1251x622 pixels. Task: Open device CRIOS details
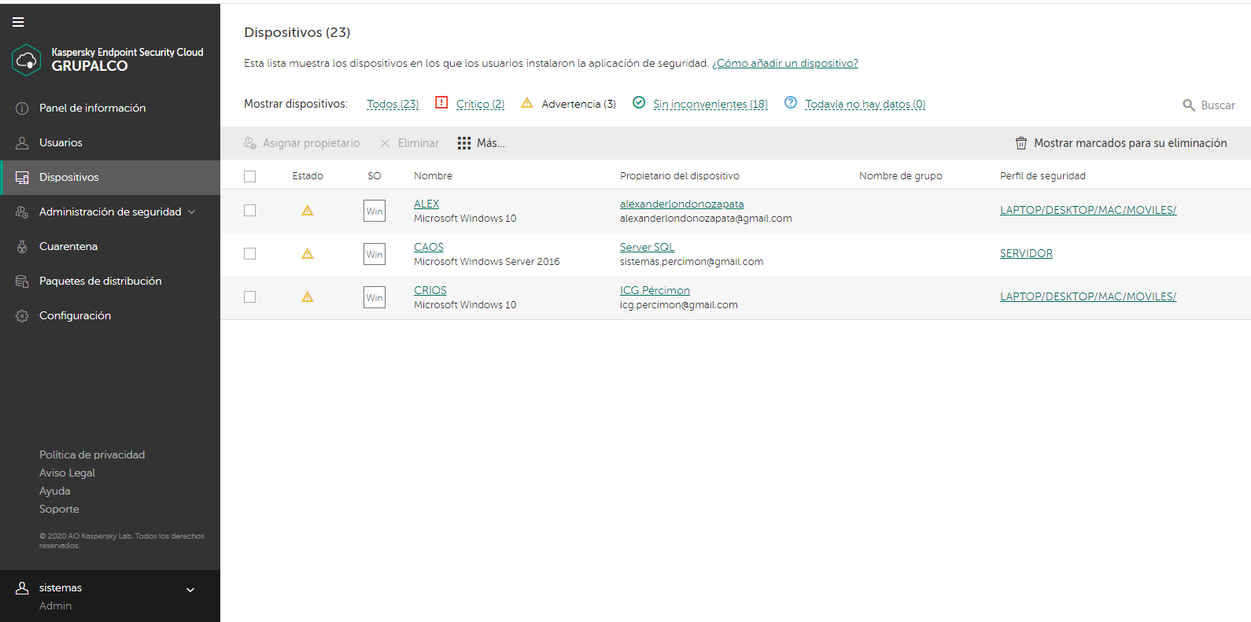(430, 290)
